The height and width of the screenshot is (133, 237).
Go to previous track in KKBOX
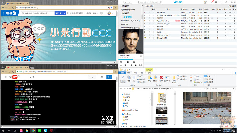click(x=125, y=65)
